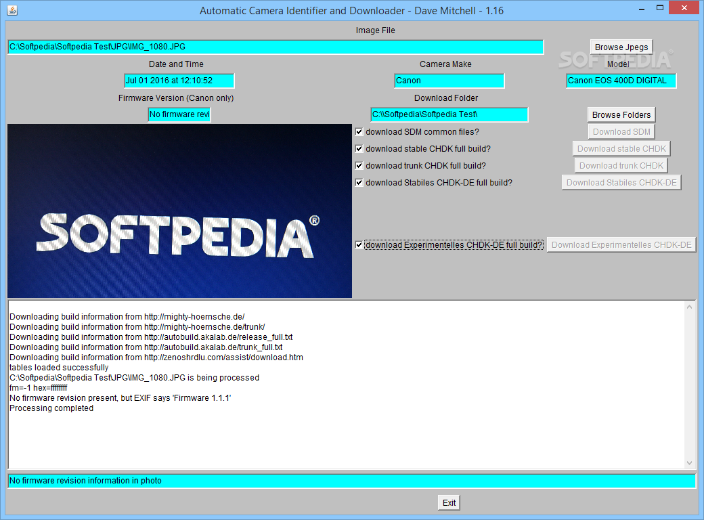
Task: Toggle download Stabiles CHDK-DE full build checkbox
Action: tap(359, 183)
